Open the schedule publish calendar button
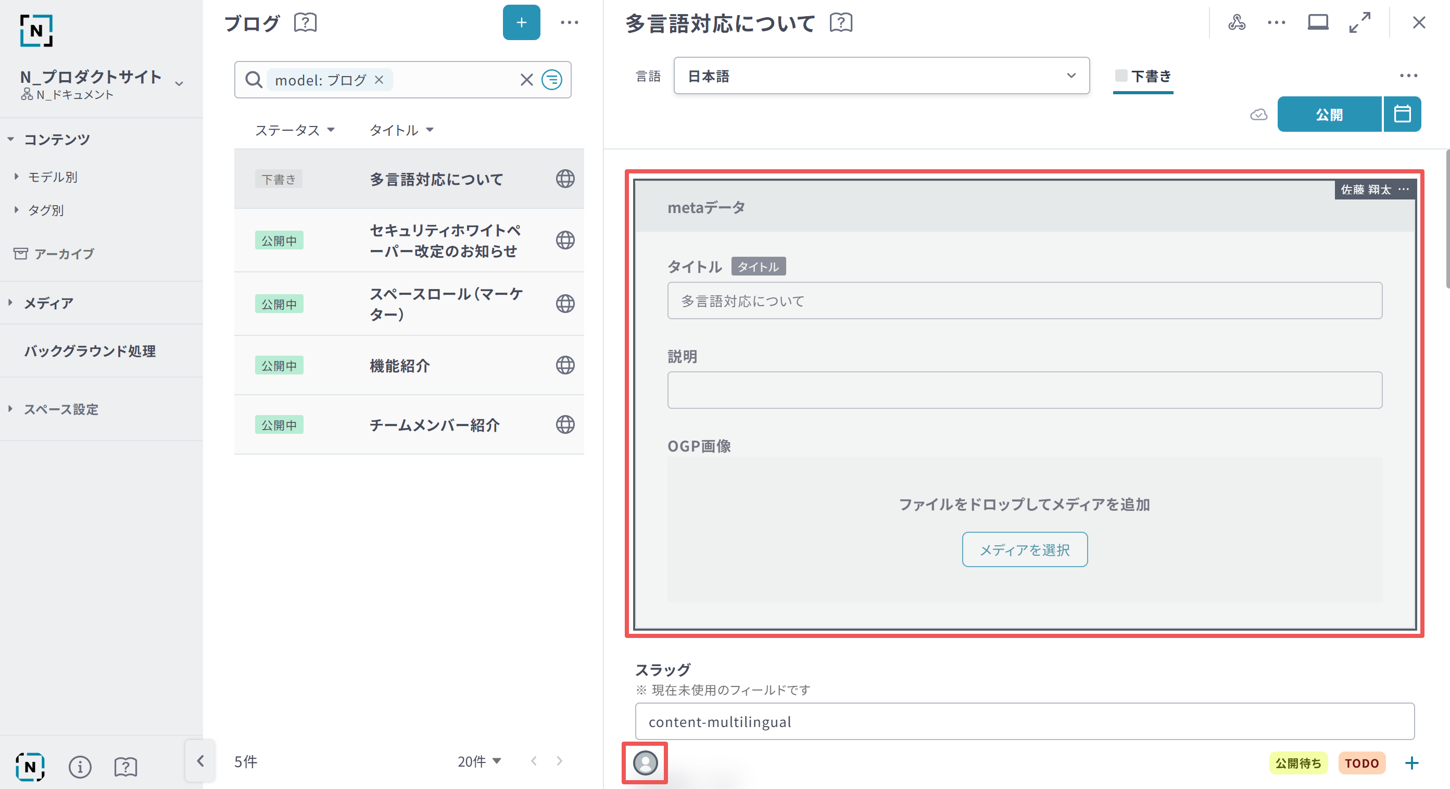Image resolution: width=1450 pixels, height=789 pixels. click(x=1402, y=114)
